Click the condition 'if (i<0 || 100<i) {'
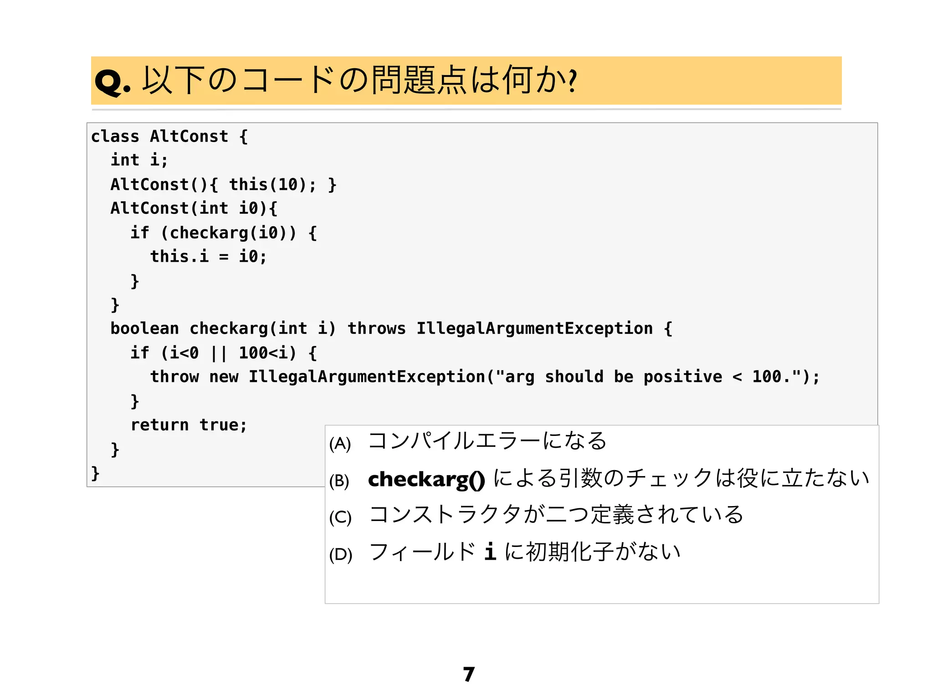The width and height of the screenshot is (933, 699). (224, 353)
